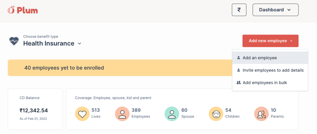Click the 389 Employees count
Image resolution: width=317 pixels, height=134 pixels.
click(x=136, y=110)
